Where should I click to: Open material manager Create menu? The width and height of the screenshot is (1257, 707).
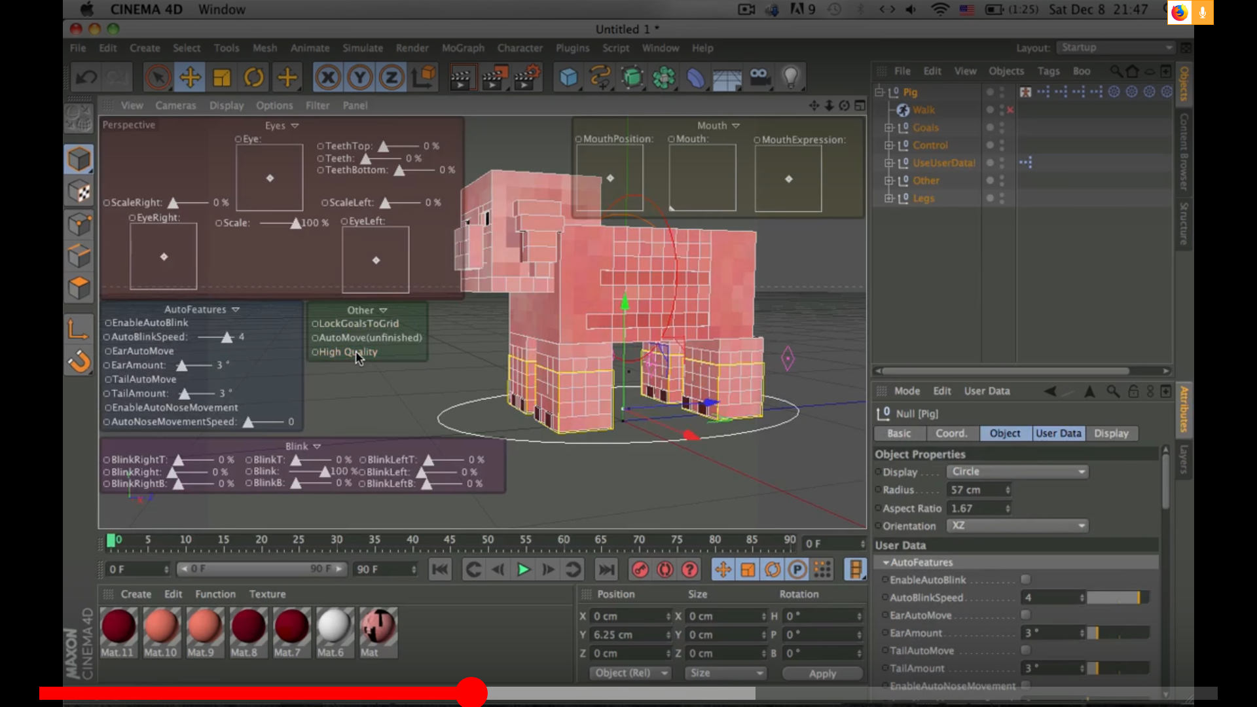click(136, 594)
